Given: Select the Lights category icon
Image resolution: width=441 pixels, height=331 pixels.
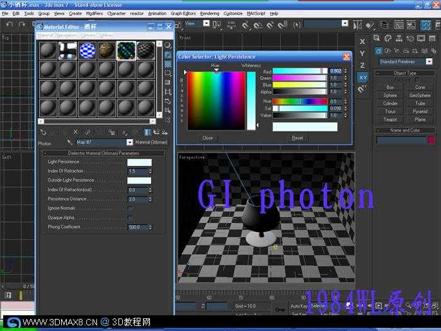Looking at the screenshot, I should [x=396, y=51].
